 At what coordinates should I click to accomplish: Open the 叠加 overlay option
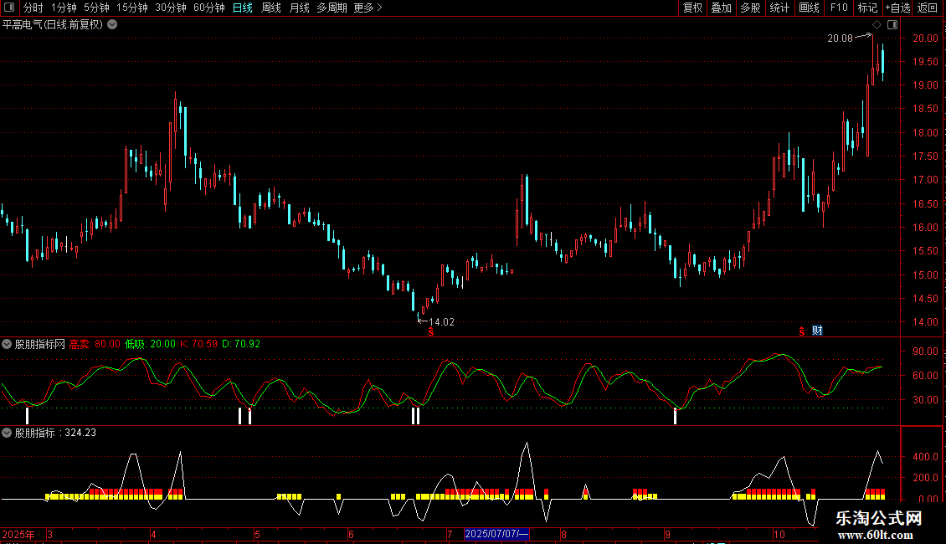(x=721, y=8)
